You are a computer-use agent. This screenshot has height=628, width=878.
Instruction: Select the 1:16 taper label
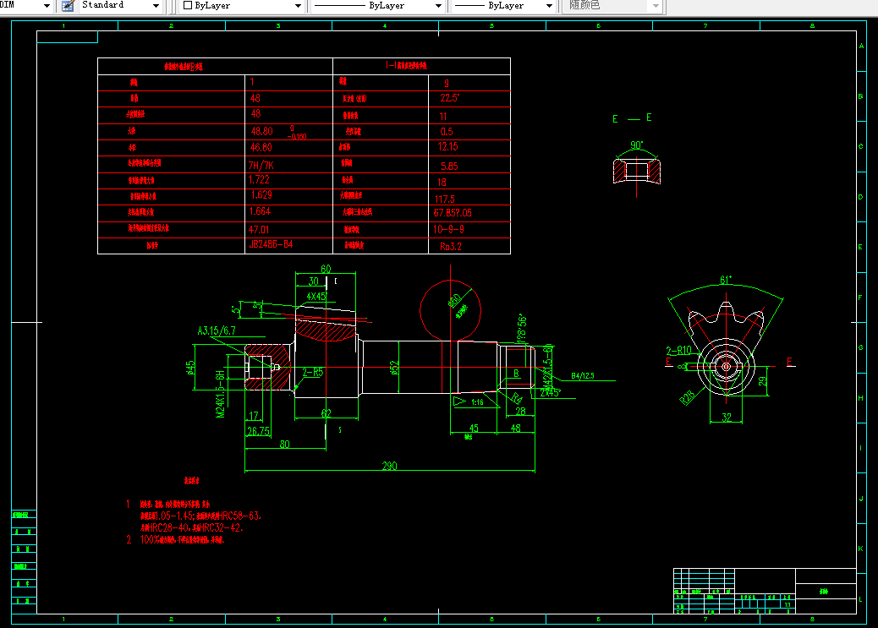pyautogui.click(x=477, y=401)
